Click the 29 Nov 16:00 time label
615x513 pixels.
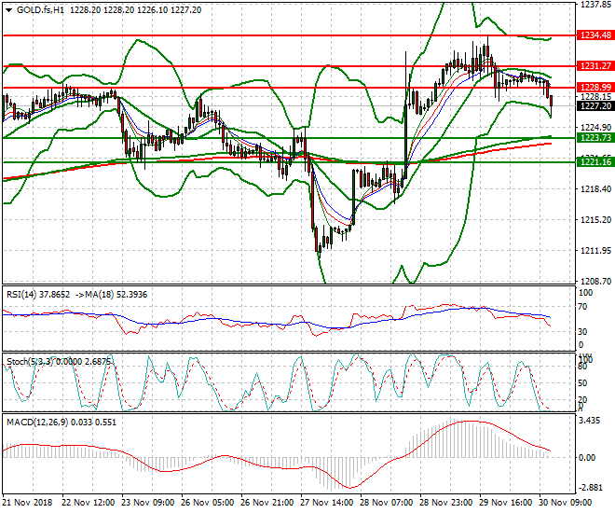click(x=506, y=503)
